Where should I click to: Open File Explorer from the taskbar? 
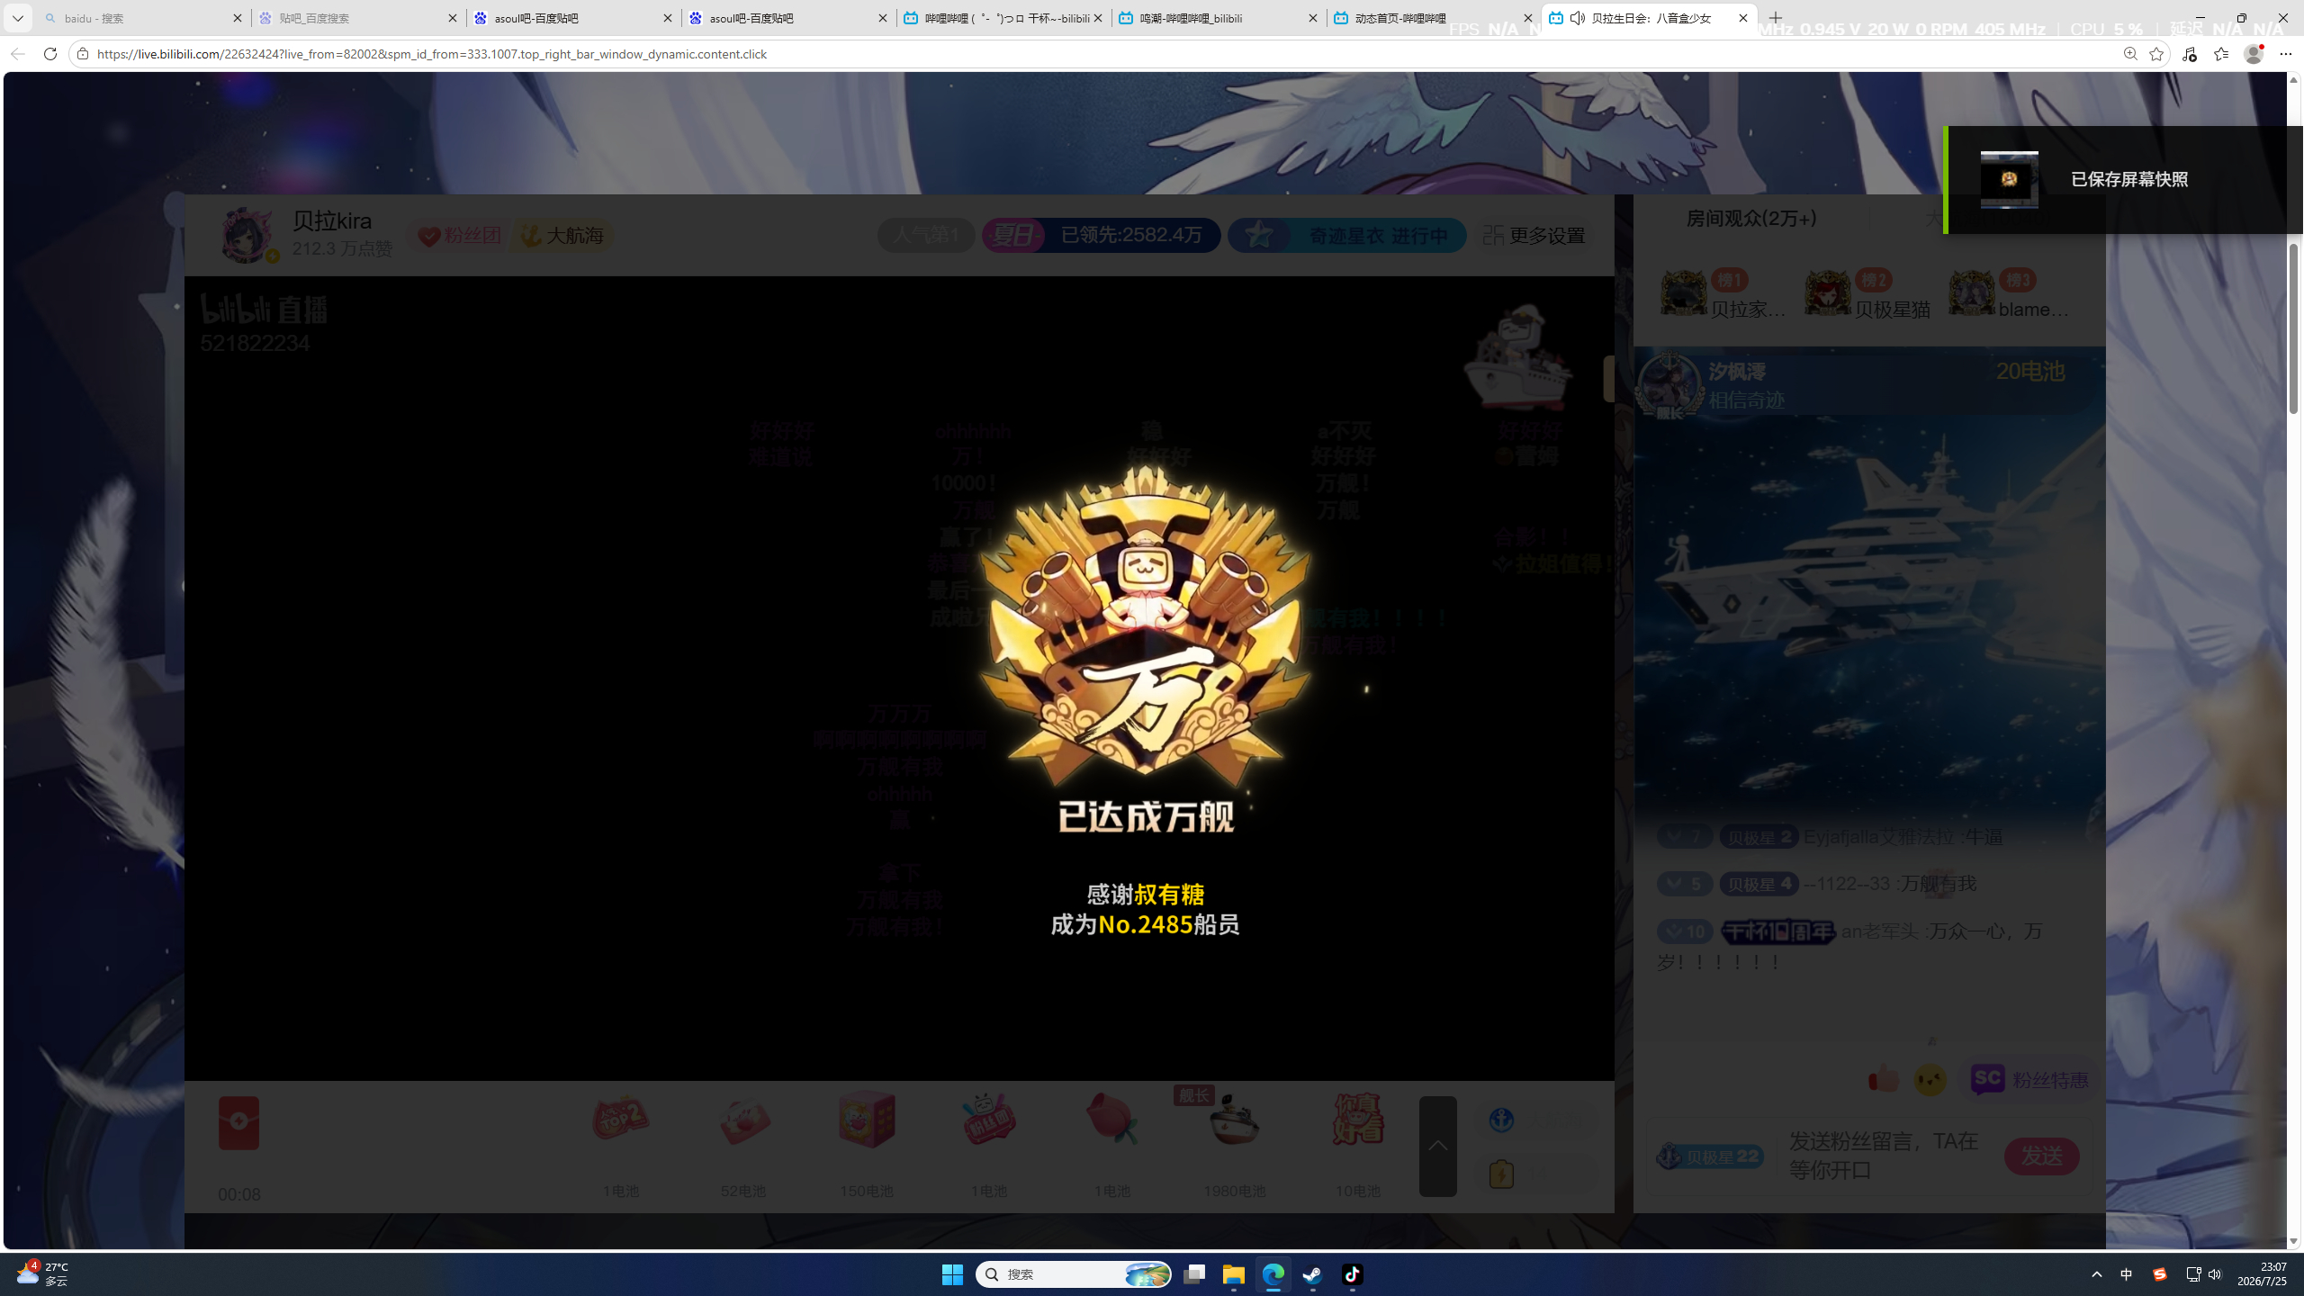click(1233, 1274)
